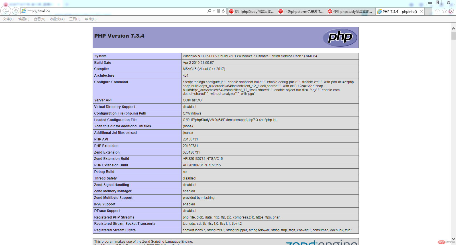Click the Zend Memory Manager label
Image resolution: width=456 pixels, height=245 pixels.
click(x=113, y=191)
